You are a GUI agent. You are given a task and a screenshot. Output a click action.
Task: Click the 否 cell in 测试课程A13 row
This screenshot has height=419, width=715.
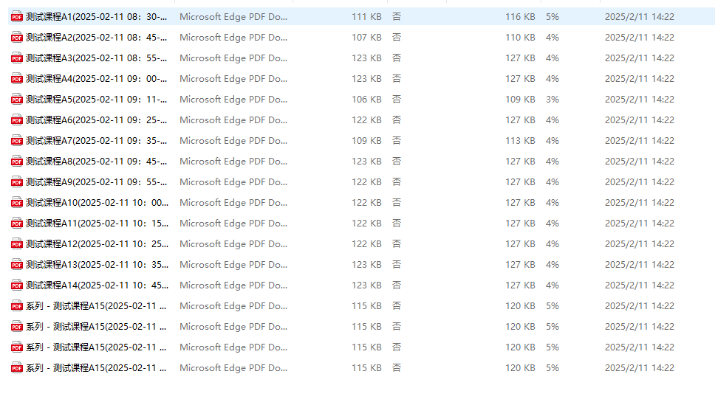(397, 265)
